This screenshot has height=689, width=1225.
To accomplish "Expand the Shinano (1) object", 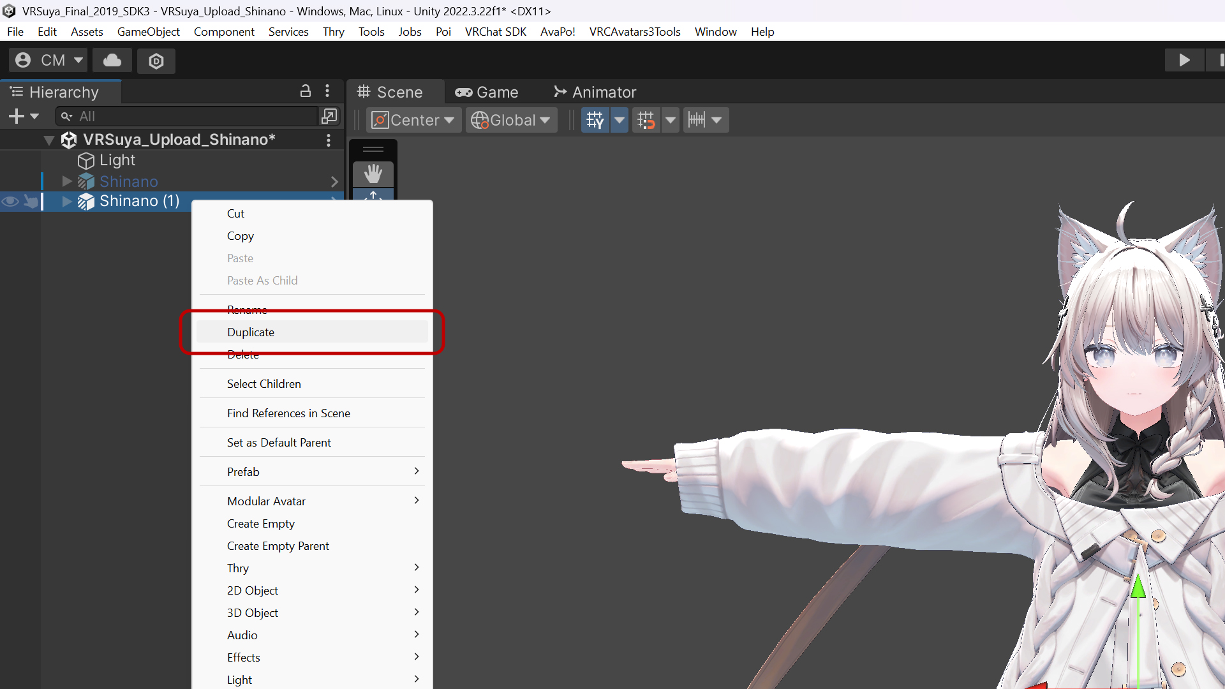I will click(67, 202).
